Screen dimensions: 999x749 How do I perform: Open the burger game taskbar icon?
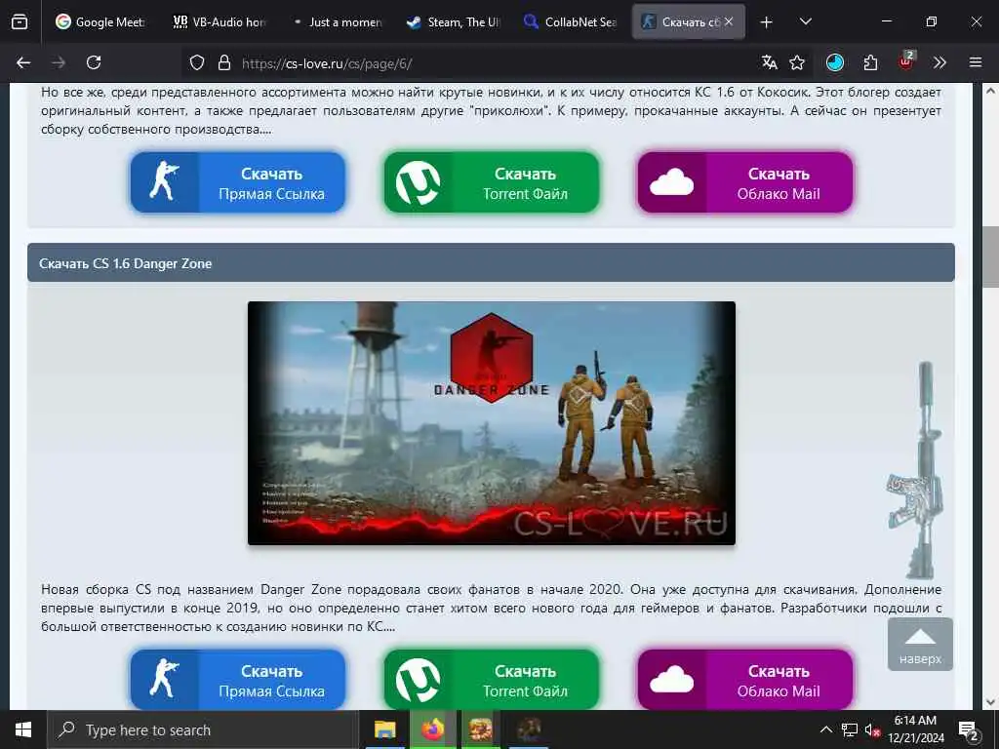[x=480, y=729]
